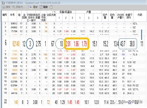
Task: Click red value 2.42 in the 7701 row
Action: tap(73, 54)
